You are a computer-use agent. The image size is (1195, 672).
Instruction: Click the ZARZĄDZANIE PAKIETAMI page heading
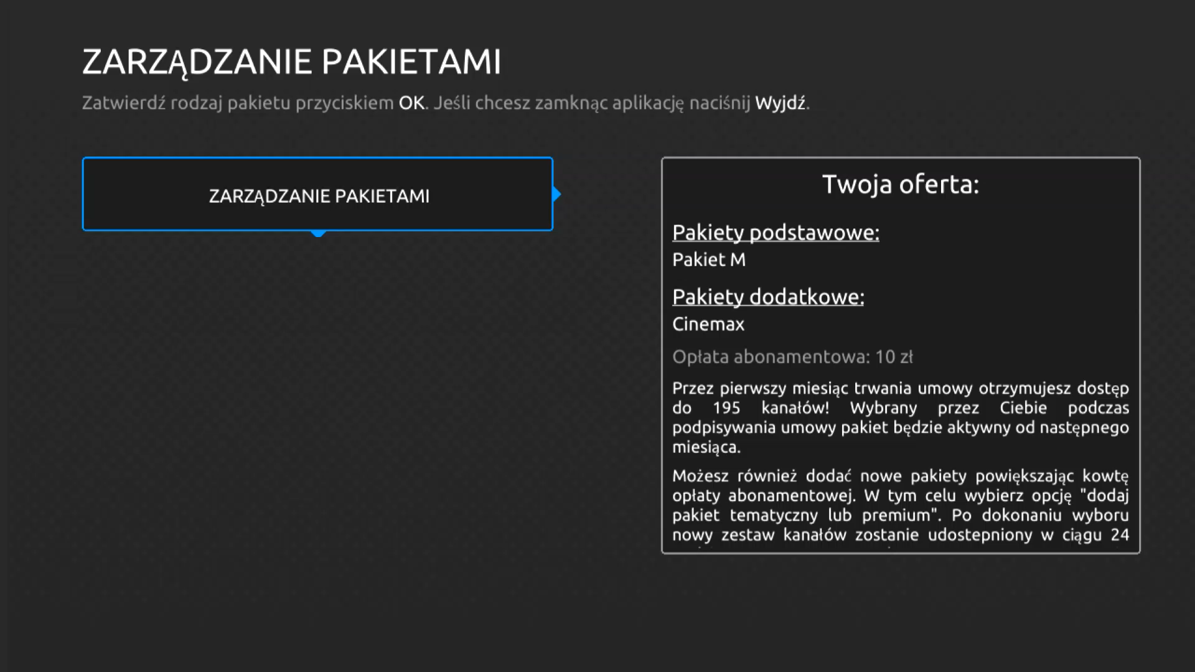[292, 62]
